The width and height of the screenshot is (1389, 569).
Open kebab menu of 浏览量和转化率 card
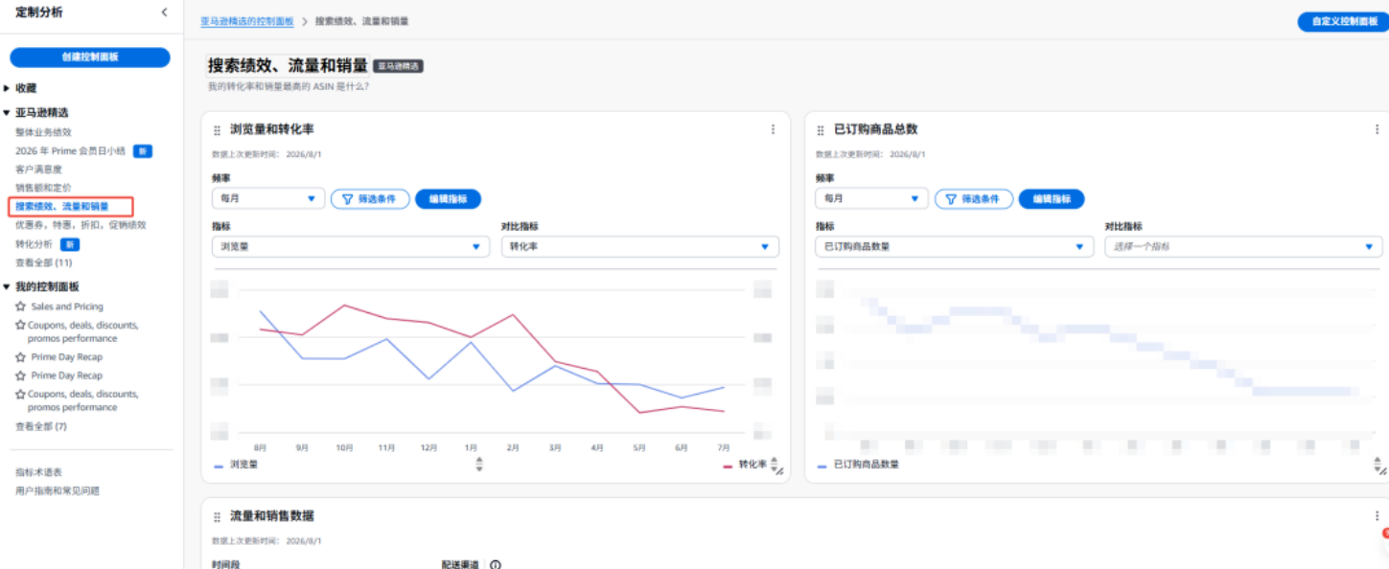pyautogui.click(x=773, y=130)
